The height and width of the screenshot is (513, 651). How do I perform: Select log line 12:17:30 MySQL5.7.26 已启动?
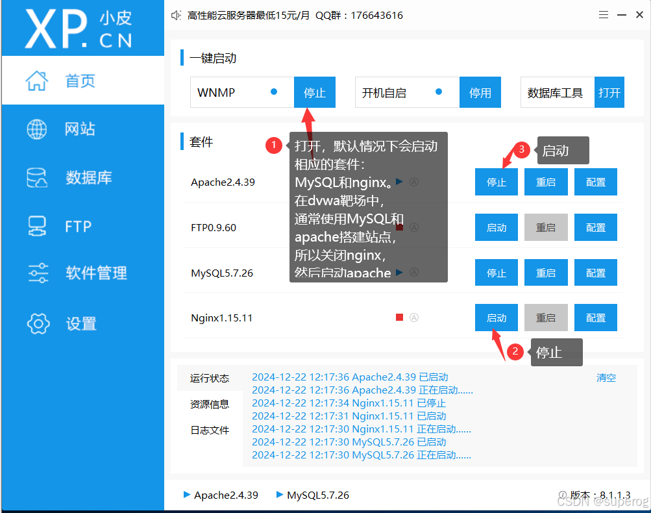[349, 442]
